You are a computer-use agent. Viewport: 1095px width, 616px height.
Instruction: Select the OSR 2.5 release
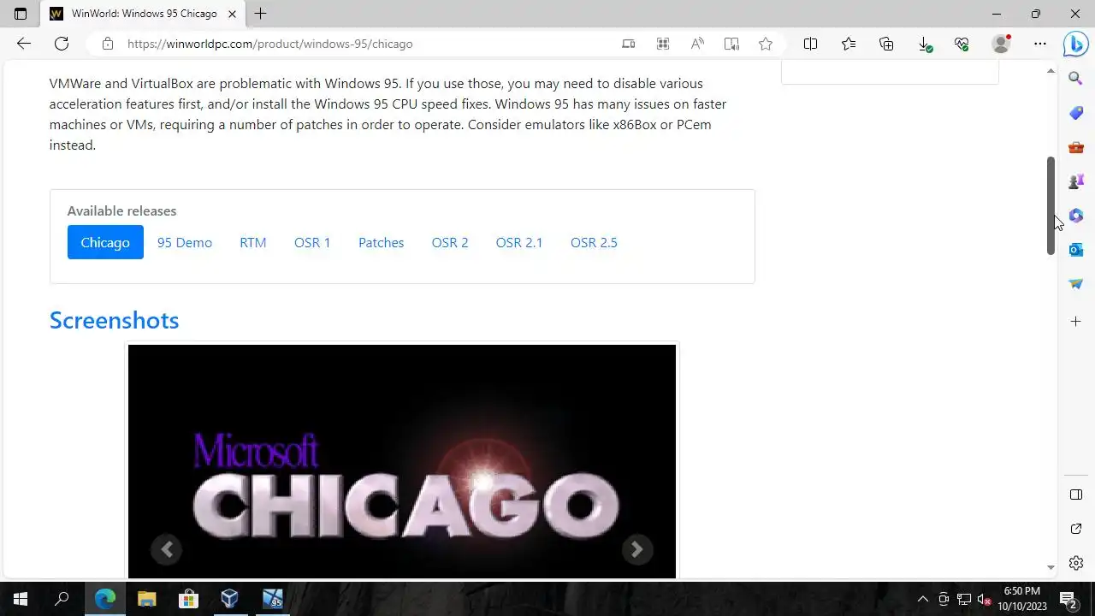click(x=594, y=242)
